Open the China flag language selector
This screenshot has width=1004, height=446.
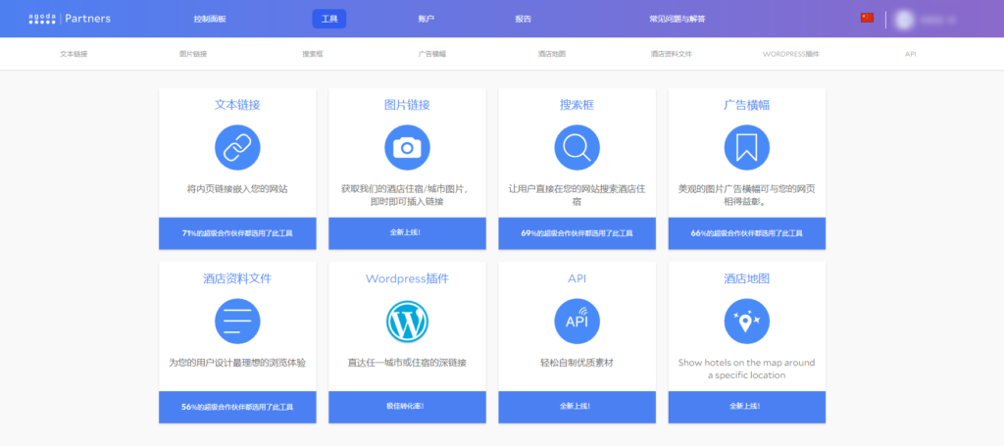867,18
